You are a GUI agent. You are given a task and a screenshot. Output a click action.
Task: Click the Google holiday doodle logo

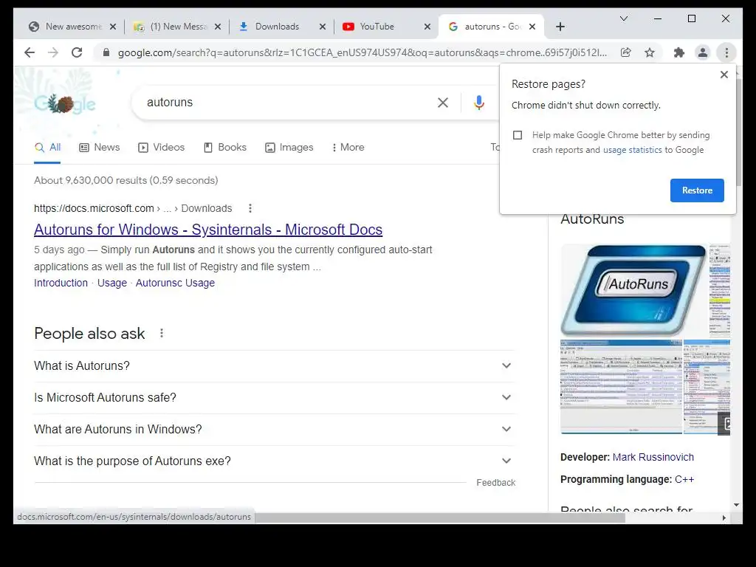65,103
